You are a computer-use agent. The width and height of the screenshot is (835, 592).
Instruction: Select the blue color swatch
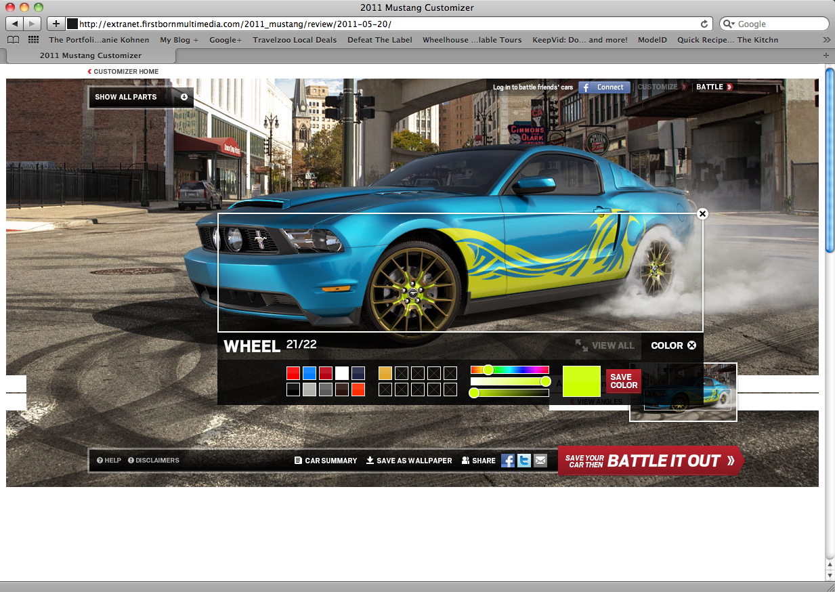(x=309, y=373)
